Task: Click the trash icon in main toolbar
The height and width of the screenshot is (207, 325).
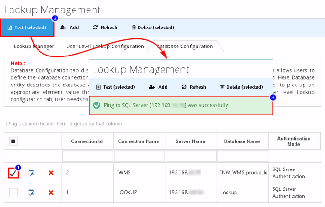Action: (x=134, y=28)
